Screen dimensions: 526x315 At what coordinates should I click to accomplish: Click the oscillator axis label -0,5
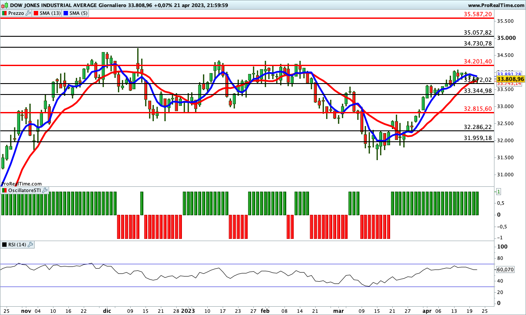coord(503,226)
